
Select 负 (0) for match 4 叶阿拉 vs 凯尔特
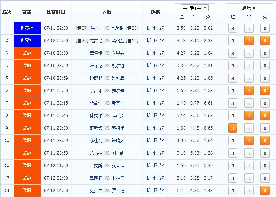tap(265, 66)
